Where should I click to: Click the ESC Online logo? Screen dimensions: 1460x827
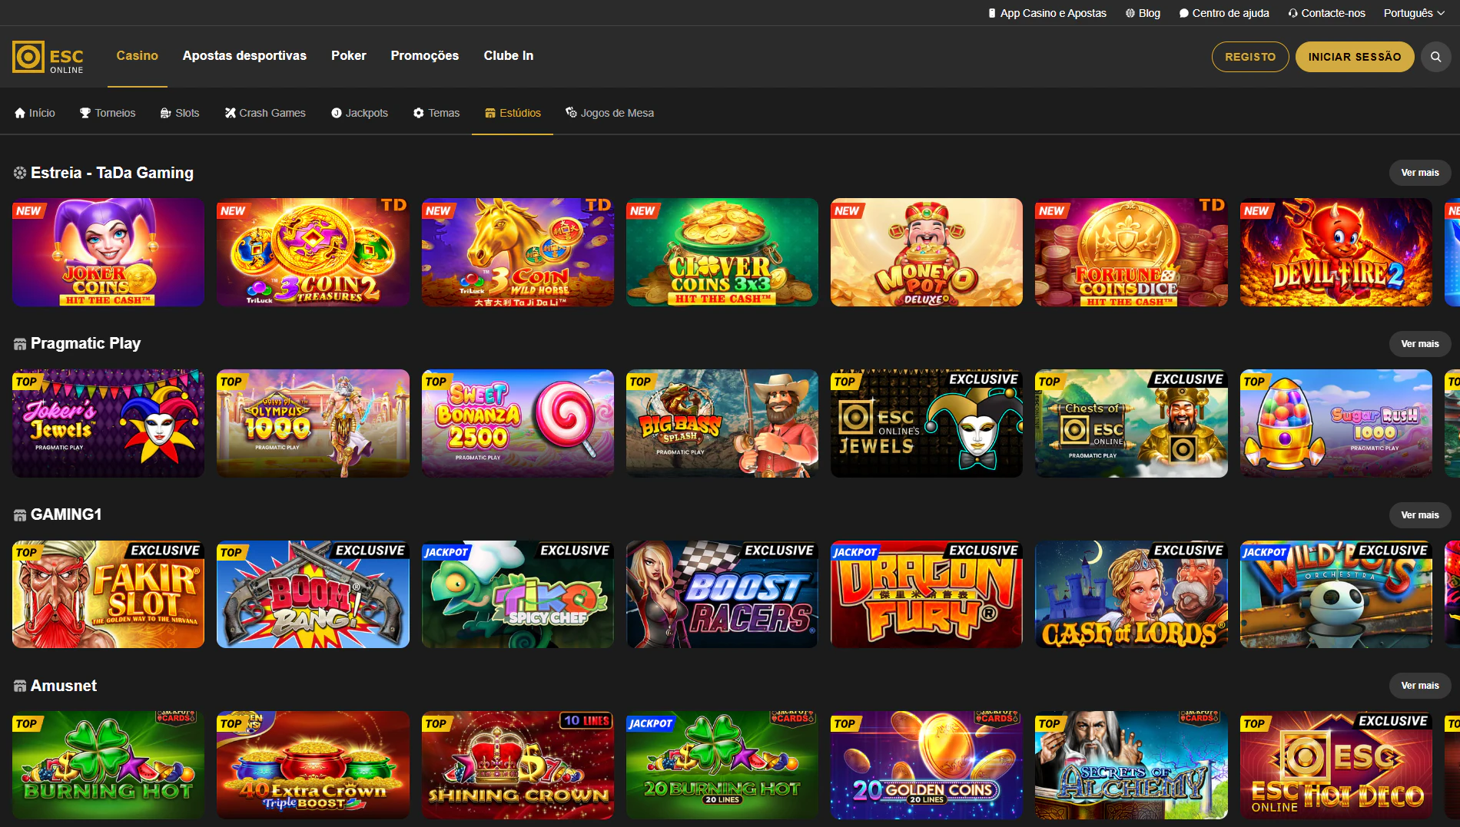(x=48, y=57)
